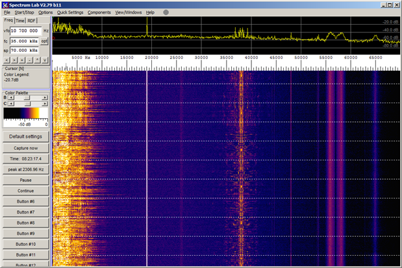Open the Quick Settings menu

[69, 12]
